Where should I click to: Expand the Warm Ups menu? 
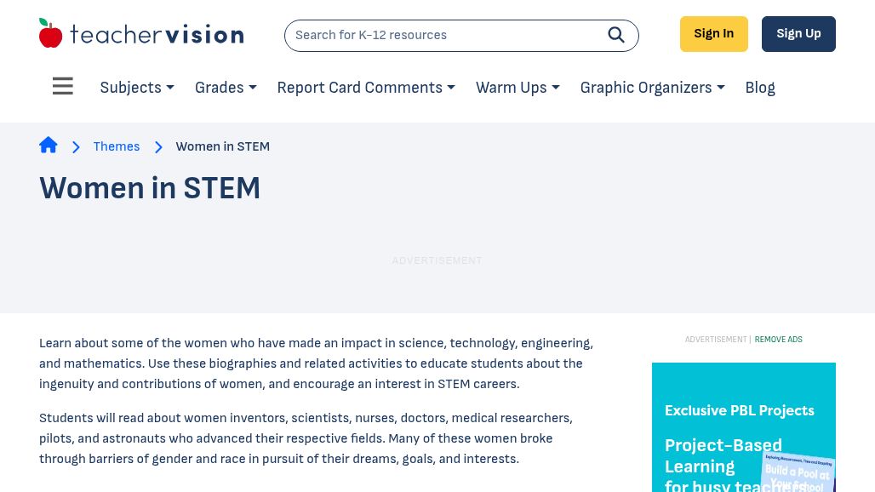pos(518,88)
